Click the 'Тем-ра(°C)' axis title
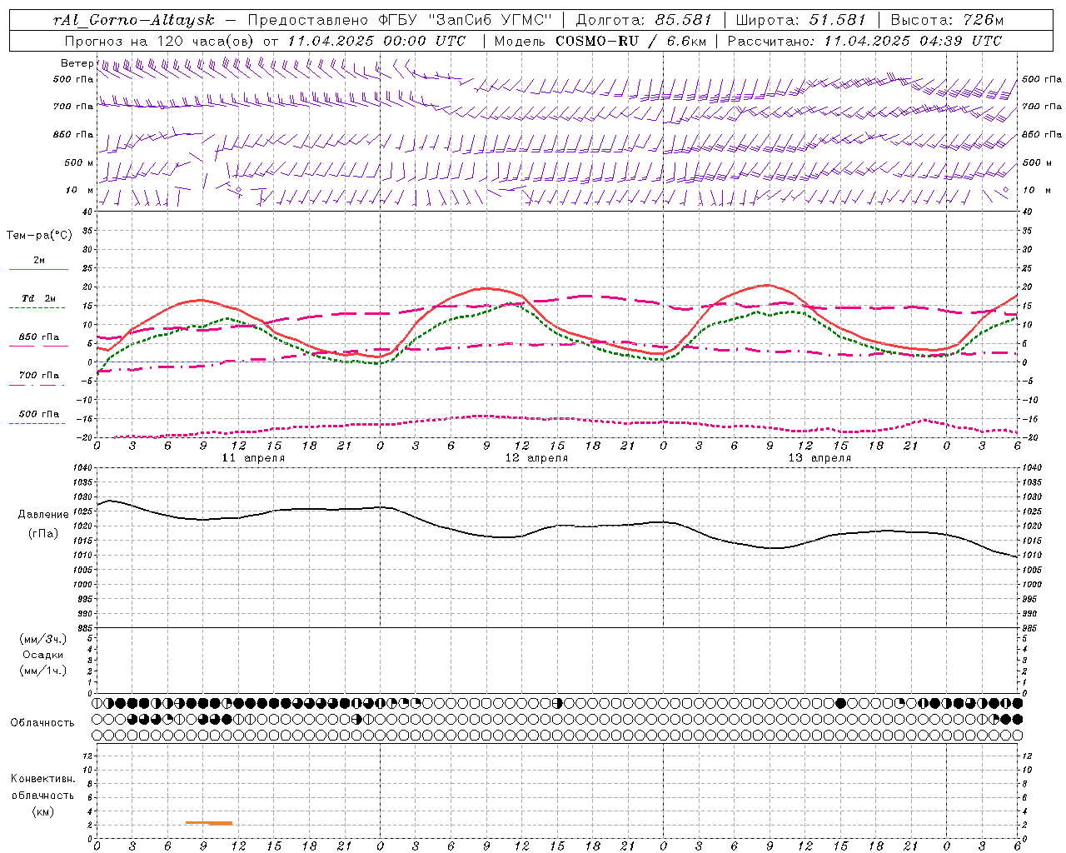 (39, 236)
